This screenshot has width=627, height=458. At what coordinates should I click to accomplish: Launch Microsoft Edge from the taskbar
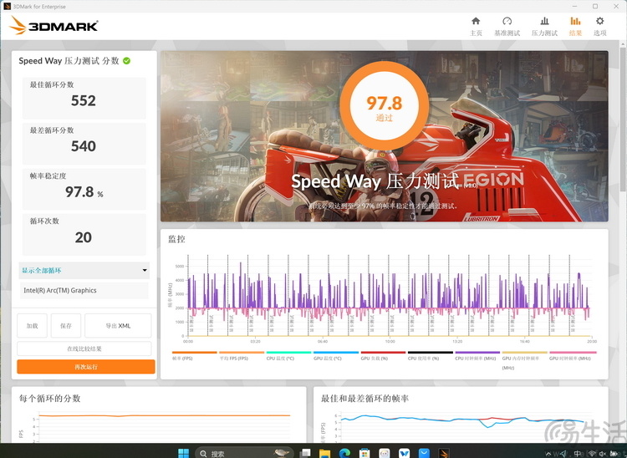point(344,453)
